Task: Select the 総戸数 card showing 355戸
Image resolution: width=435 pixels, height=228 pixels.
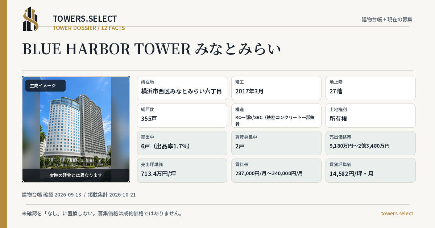Action: tap(182, 115)
